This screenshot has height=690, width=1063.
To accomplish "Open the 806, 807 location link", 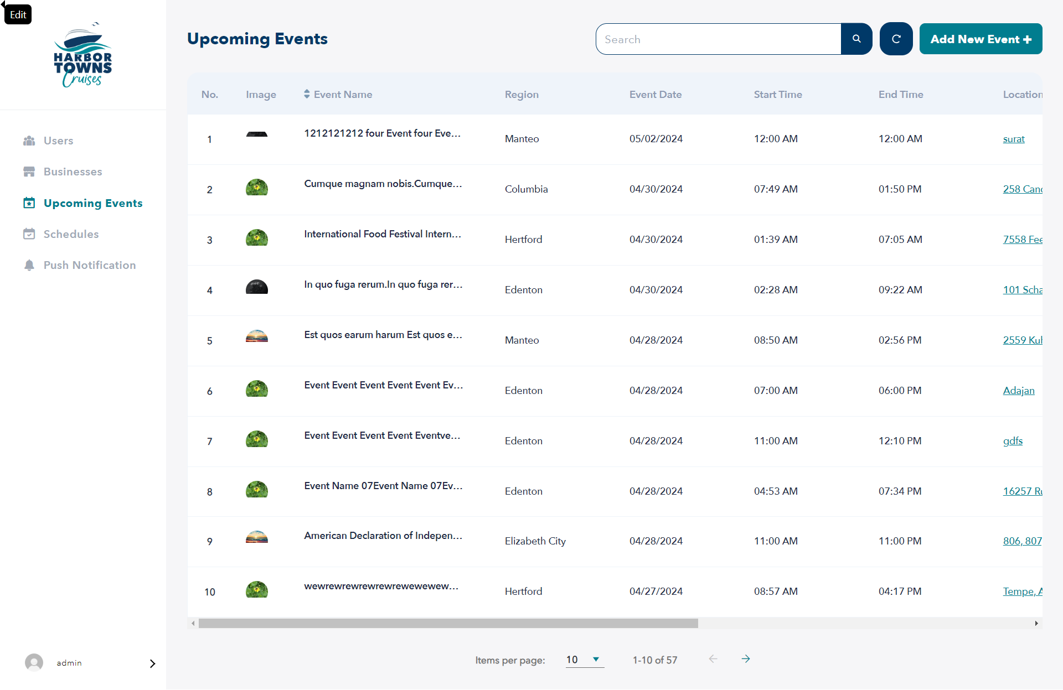I will pyautogui.click(x=1023, y=541).
